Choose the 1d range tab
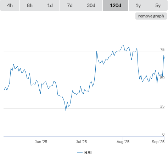The image size is (168, 162). pyautogui.click(x=50, y=5)
